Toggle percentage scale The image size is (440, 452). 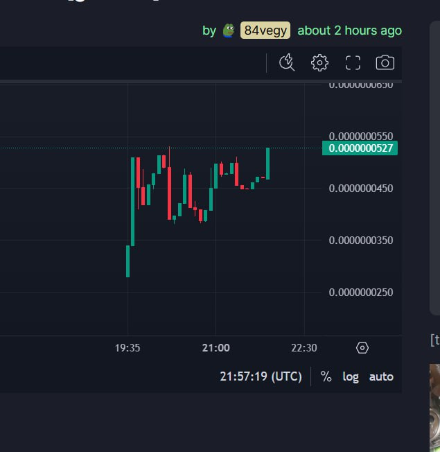(326, 376)
